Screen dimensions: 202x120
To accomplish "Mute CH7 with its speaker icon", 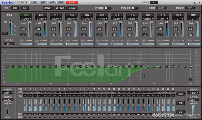I will click(114, 35).
